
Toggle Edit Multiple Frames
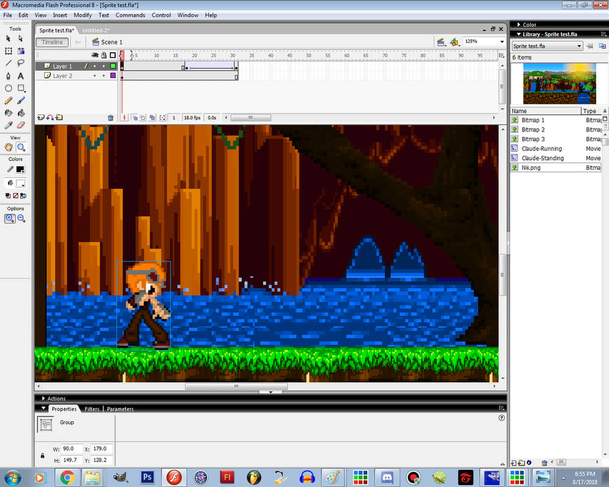(152, 117)
